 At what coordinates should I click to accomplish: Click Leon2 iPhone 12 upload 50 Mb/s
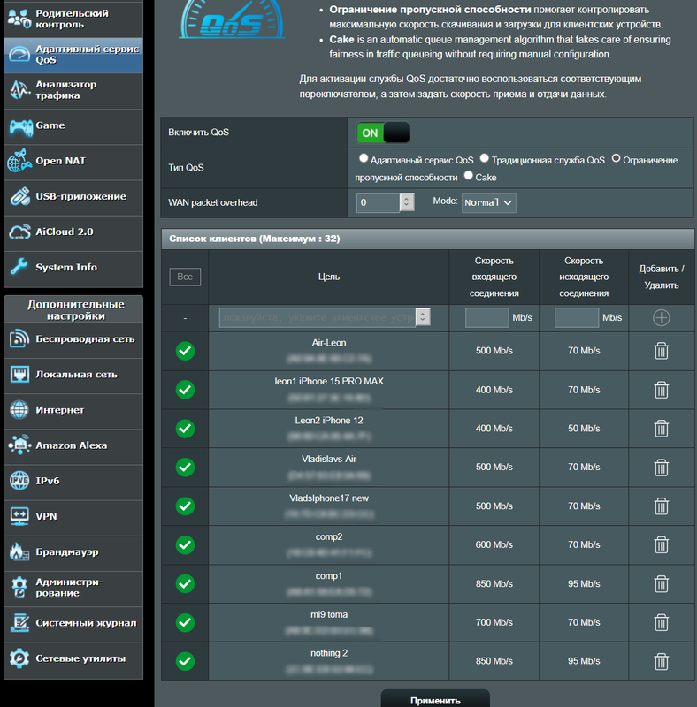[584, 429]
